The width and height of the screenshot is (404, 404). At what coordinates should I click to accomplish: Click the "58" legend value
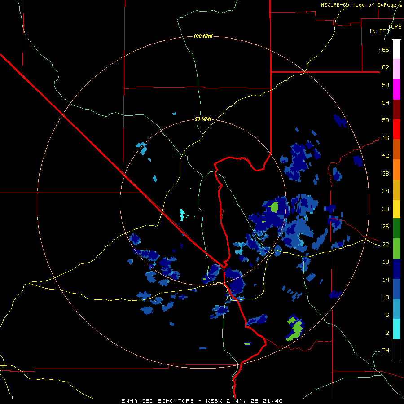386,85
